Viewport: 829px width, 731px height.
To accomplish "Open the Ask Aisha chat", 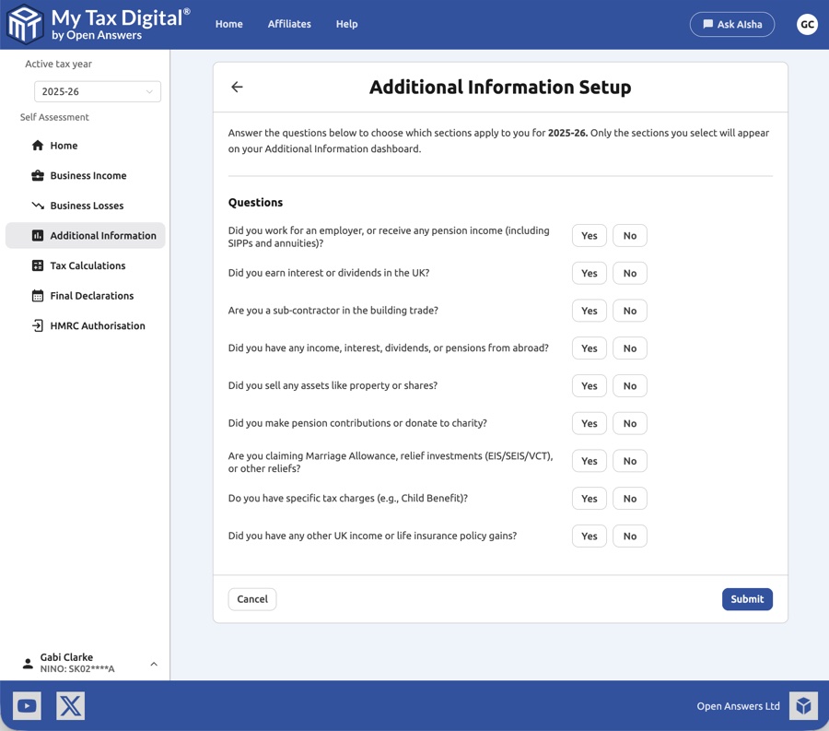I will [x=732, y=24].
